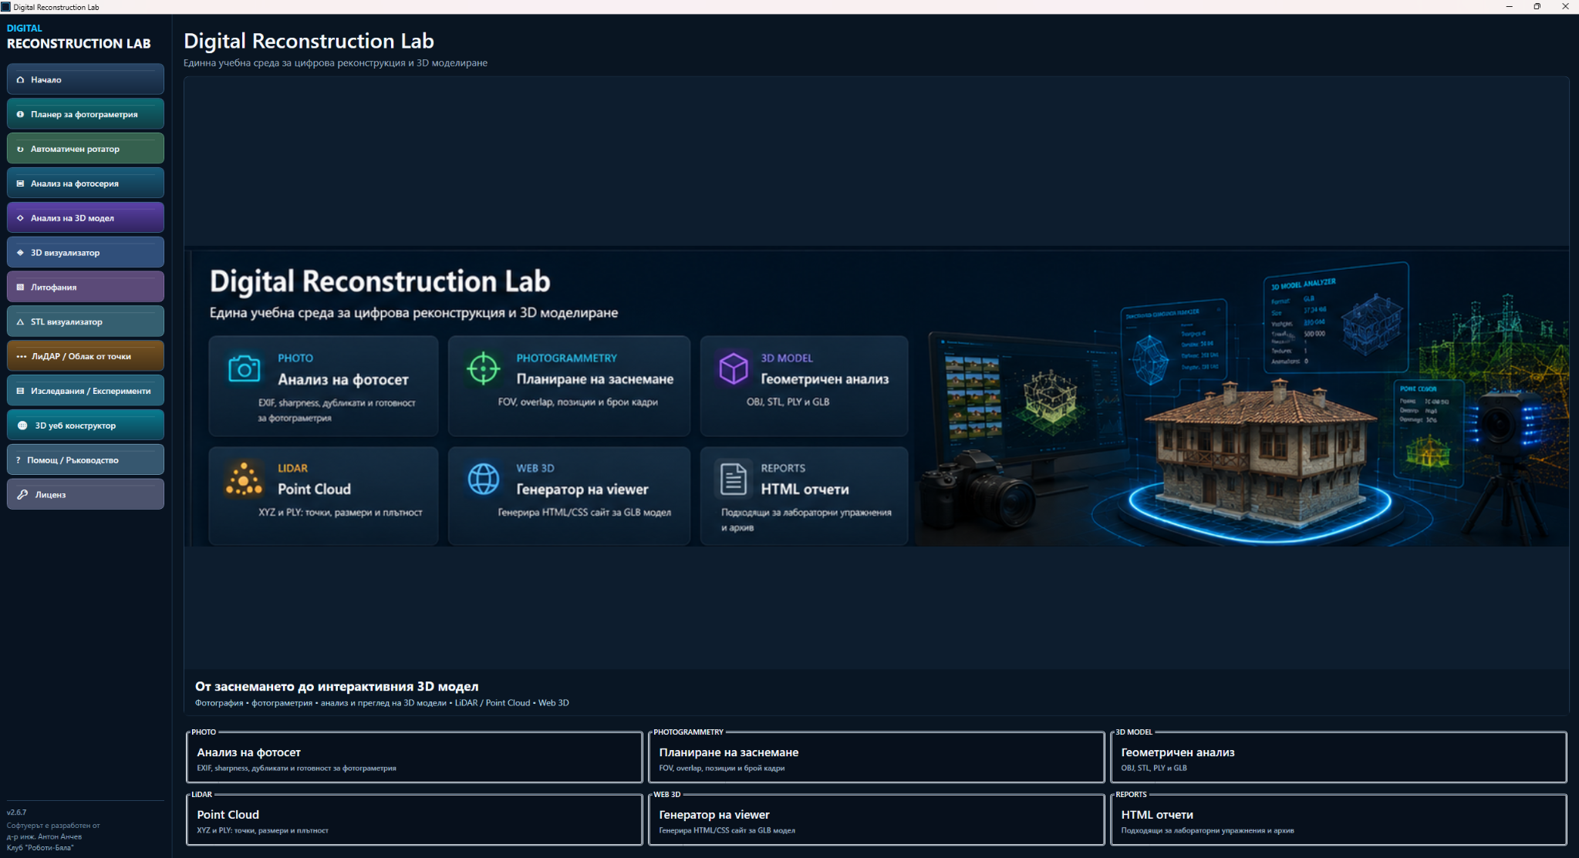Click the diamond icon of Анализ на 3D модел
The height and width of the screenshot is (858, 1579).
click(x=21, y=218)
